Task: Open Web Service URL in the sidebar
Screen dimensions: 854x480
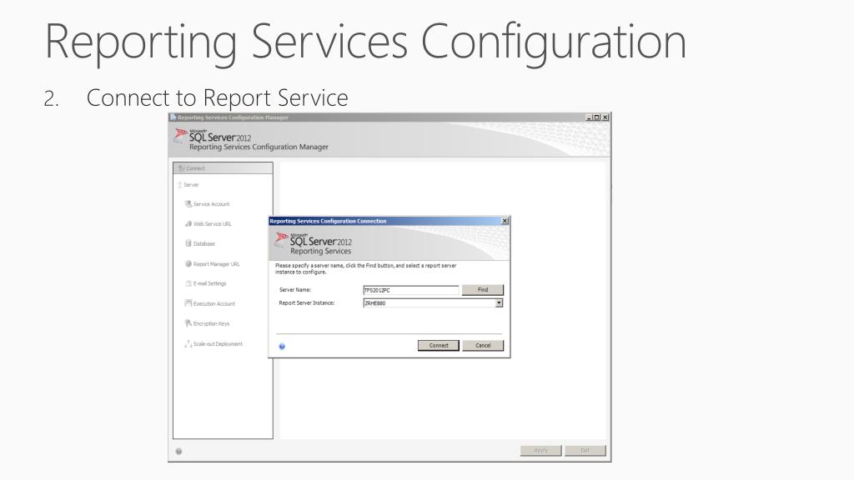Action: pos(213,224)
